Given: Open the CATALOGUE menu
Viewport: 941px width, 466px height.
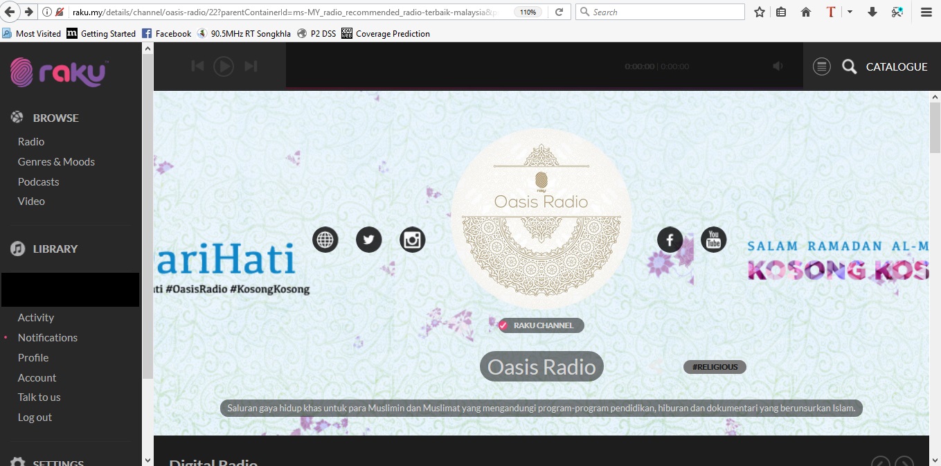Looking at the screenshot, I should (x=897, y=66).
